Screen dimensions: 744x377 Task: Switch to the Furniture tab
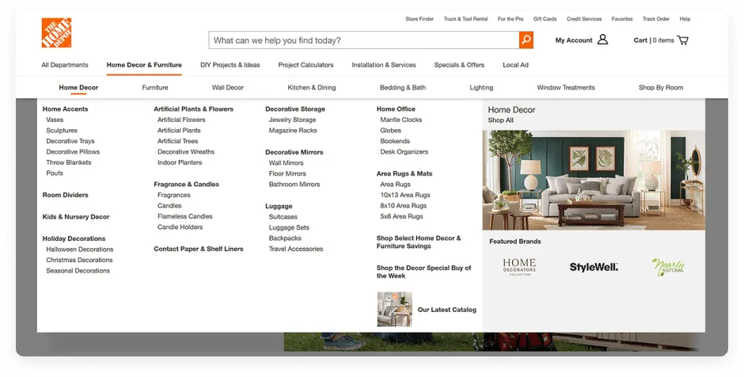pyautogui.click(x=155, y=88)
